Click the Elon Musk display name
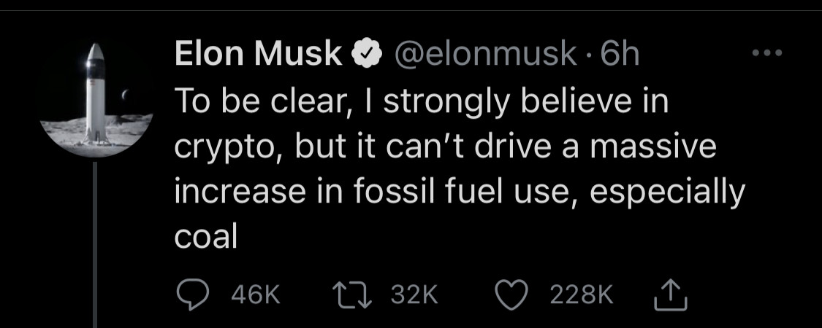 coord(258,55)
